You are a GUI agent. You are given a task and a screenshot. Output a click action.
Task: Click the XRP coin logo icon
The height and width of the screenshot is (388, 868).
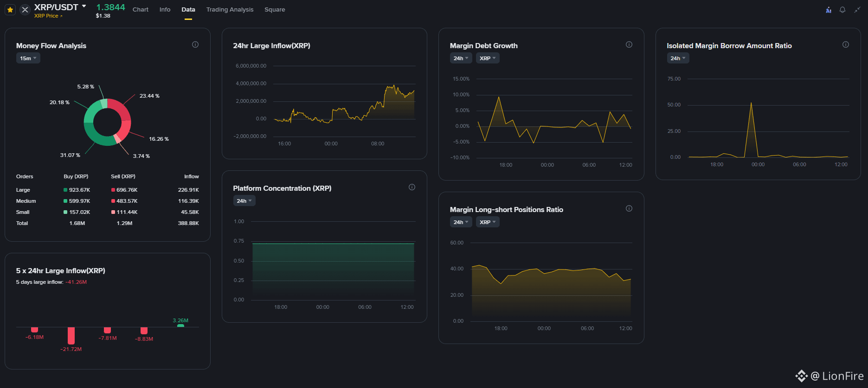(x=25, y=10)
